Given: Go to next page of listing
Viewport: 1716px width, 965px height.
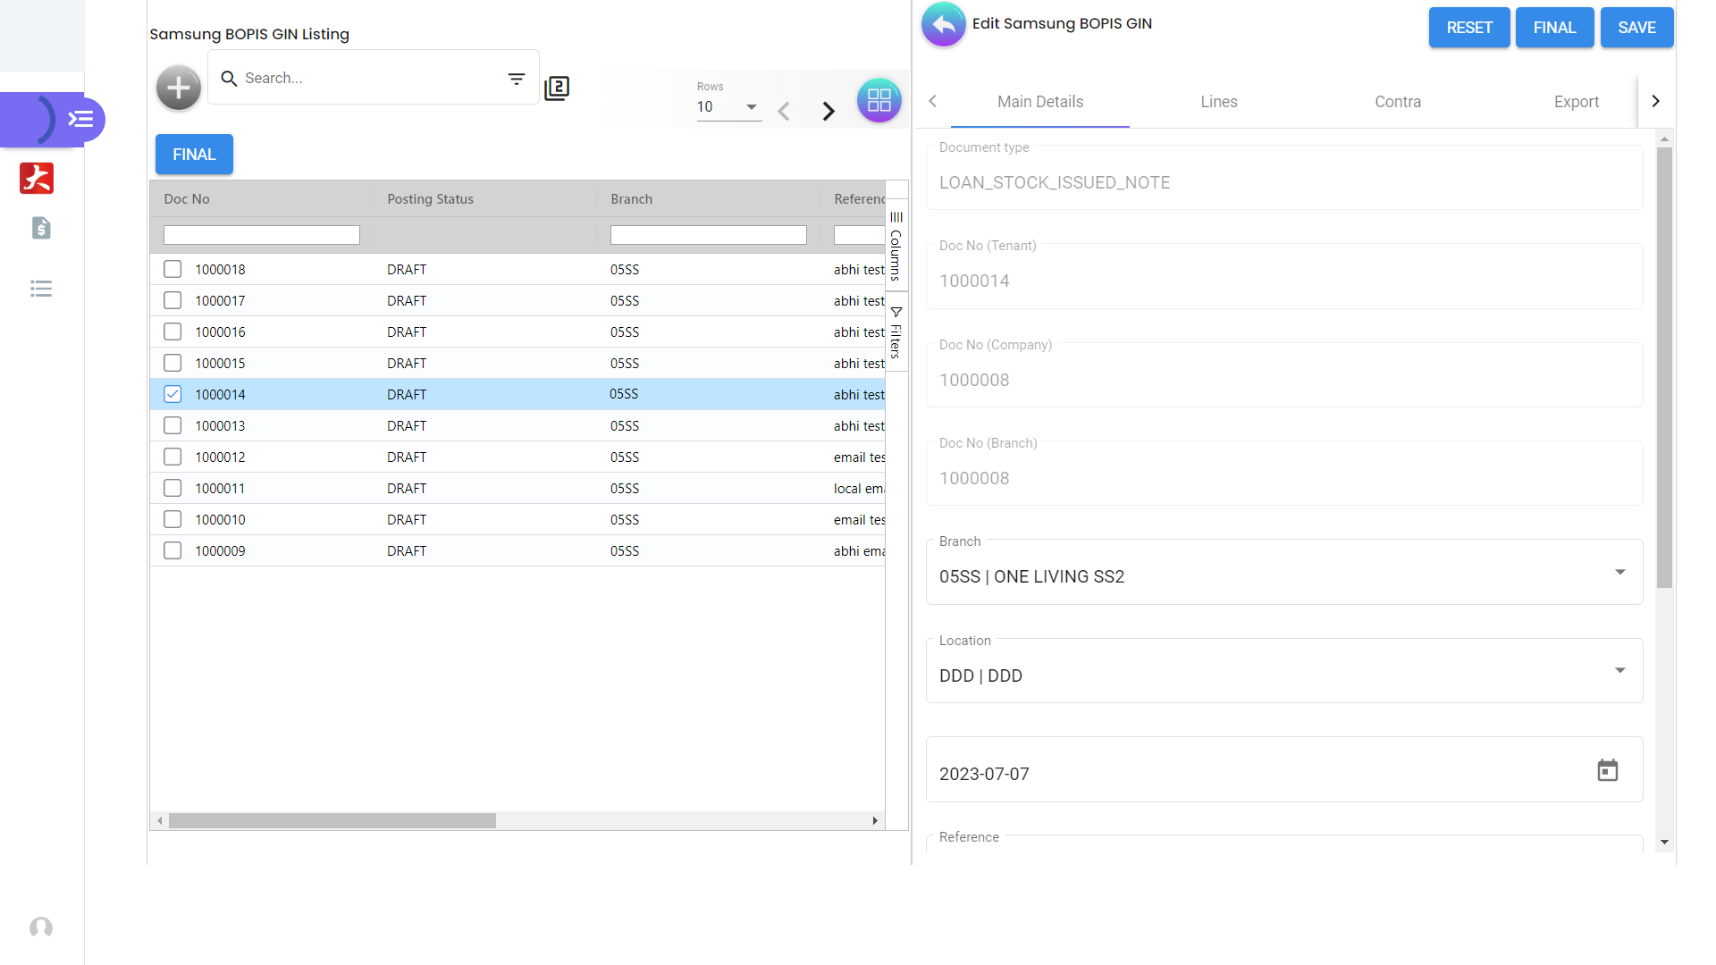Looking at the screenshot, I should (x=829, y=111).
